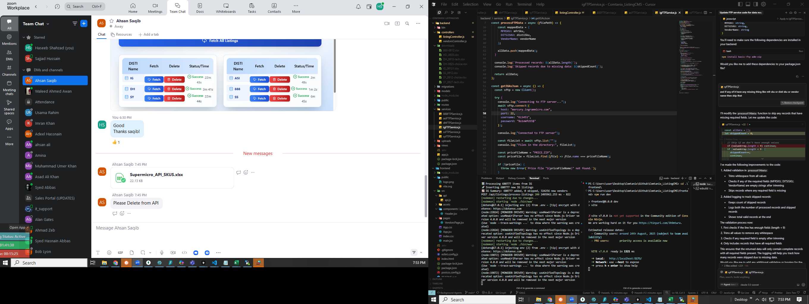Click Restore checkpoint in Cursor chat
809x304 pixels.
(793, 103)
